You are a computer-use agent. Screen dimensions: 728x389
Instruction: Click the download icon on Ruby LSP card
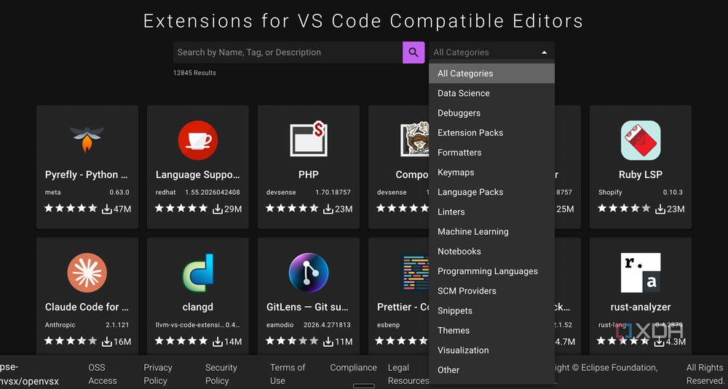660,209
